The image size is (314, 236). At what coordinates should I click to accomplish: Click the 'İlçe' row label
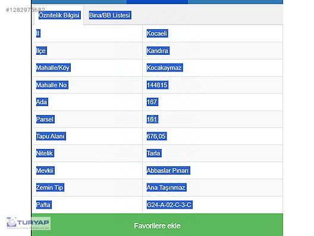click(x=42, y=51)
